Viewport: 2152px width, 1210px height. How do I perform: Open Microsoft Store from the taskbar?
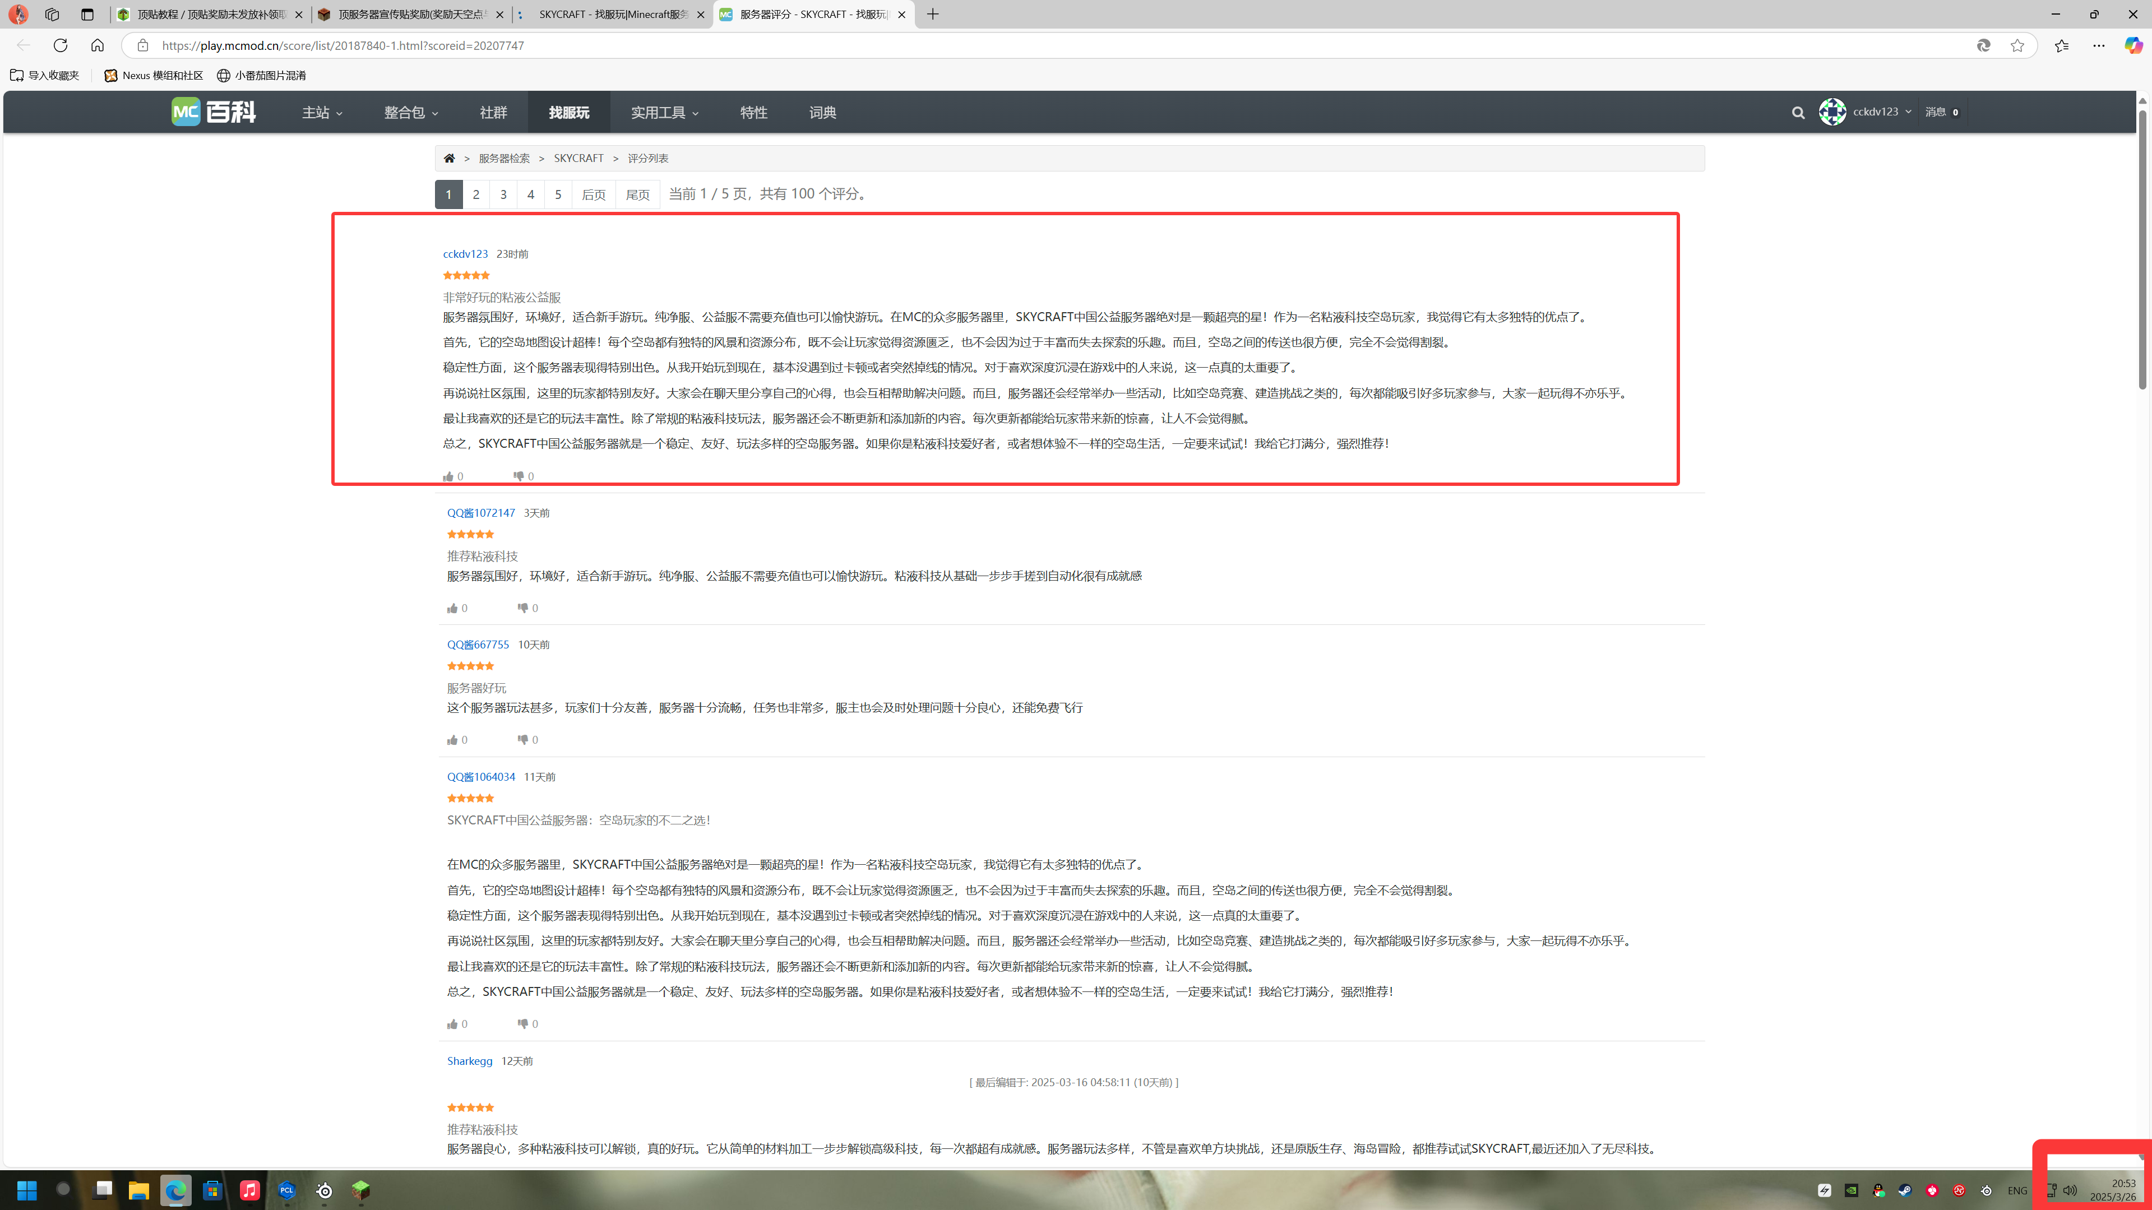(x=212, y=1190)
